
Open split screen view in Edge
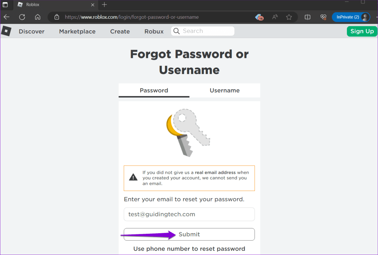[307, 17]
